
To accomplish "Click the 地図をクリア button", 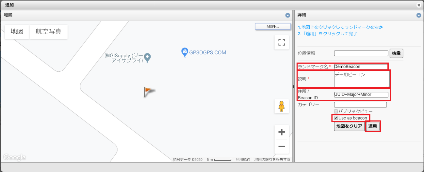I will [x=349, y=126].
